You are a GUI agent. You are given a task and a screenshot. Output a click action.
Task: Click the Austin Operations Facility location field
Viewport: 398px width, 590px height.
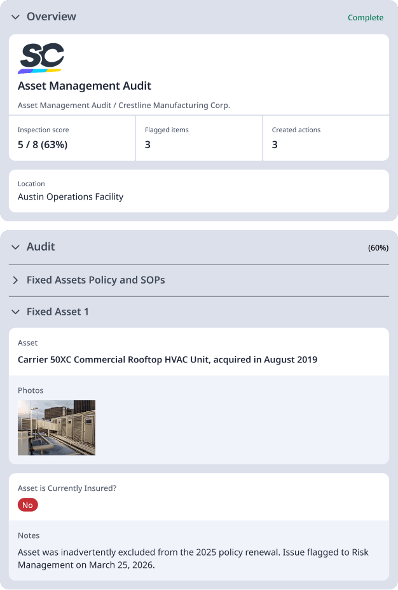click(x=71, y=196)
